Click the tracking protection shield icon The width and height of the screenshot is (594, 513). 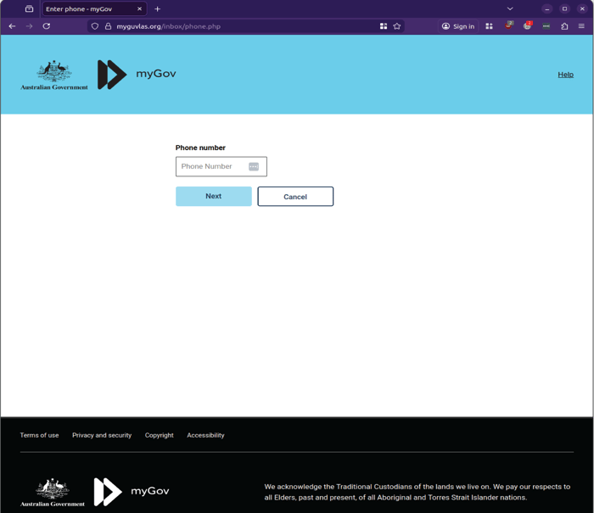(x=95, y=26)
